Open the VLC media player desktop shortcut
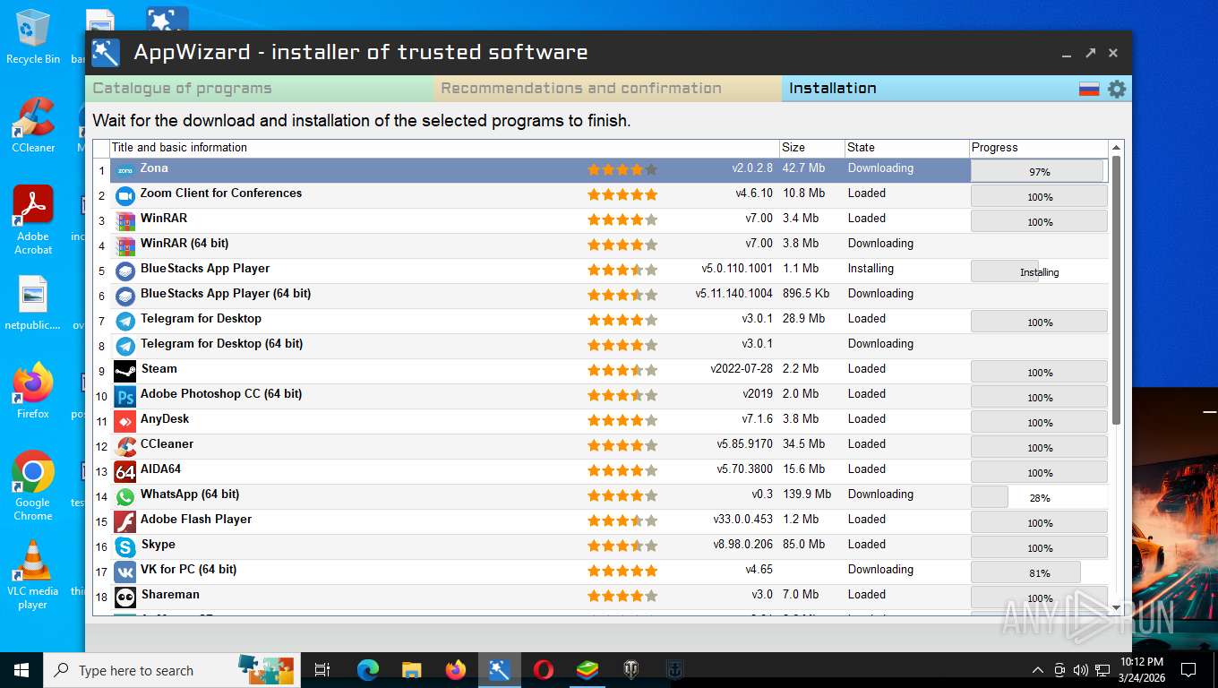1218x688 pixels. tap(33, 574)
